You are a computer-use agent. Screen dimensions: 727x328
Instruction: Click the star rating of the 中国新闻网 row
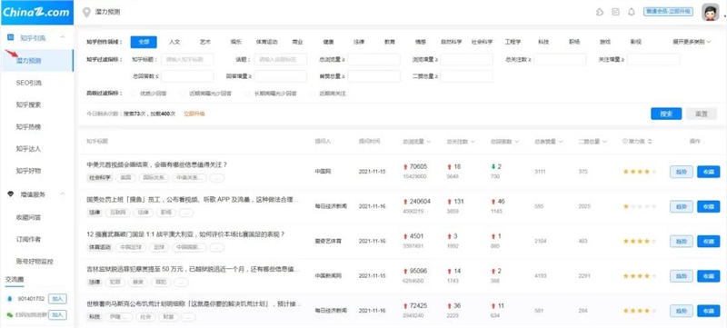pyautogui.click(x=640, y=276)
